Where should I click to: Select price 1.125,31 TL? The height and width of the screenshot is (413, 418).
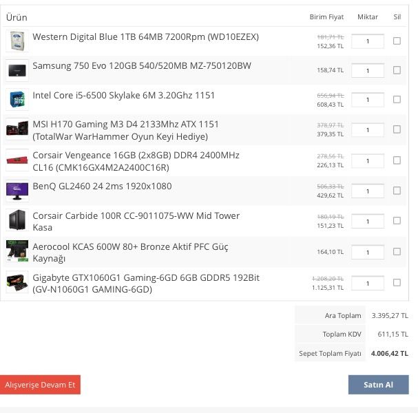[x=328, y=288]
